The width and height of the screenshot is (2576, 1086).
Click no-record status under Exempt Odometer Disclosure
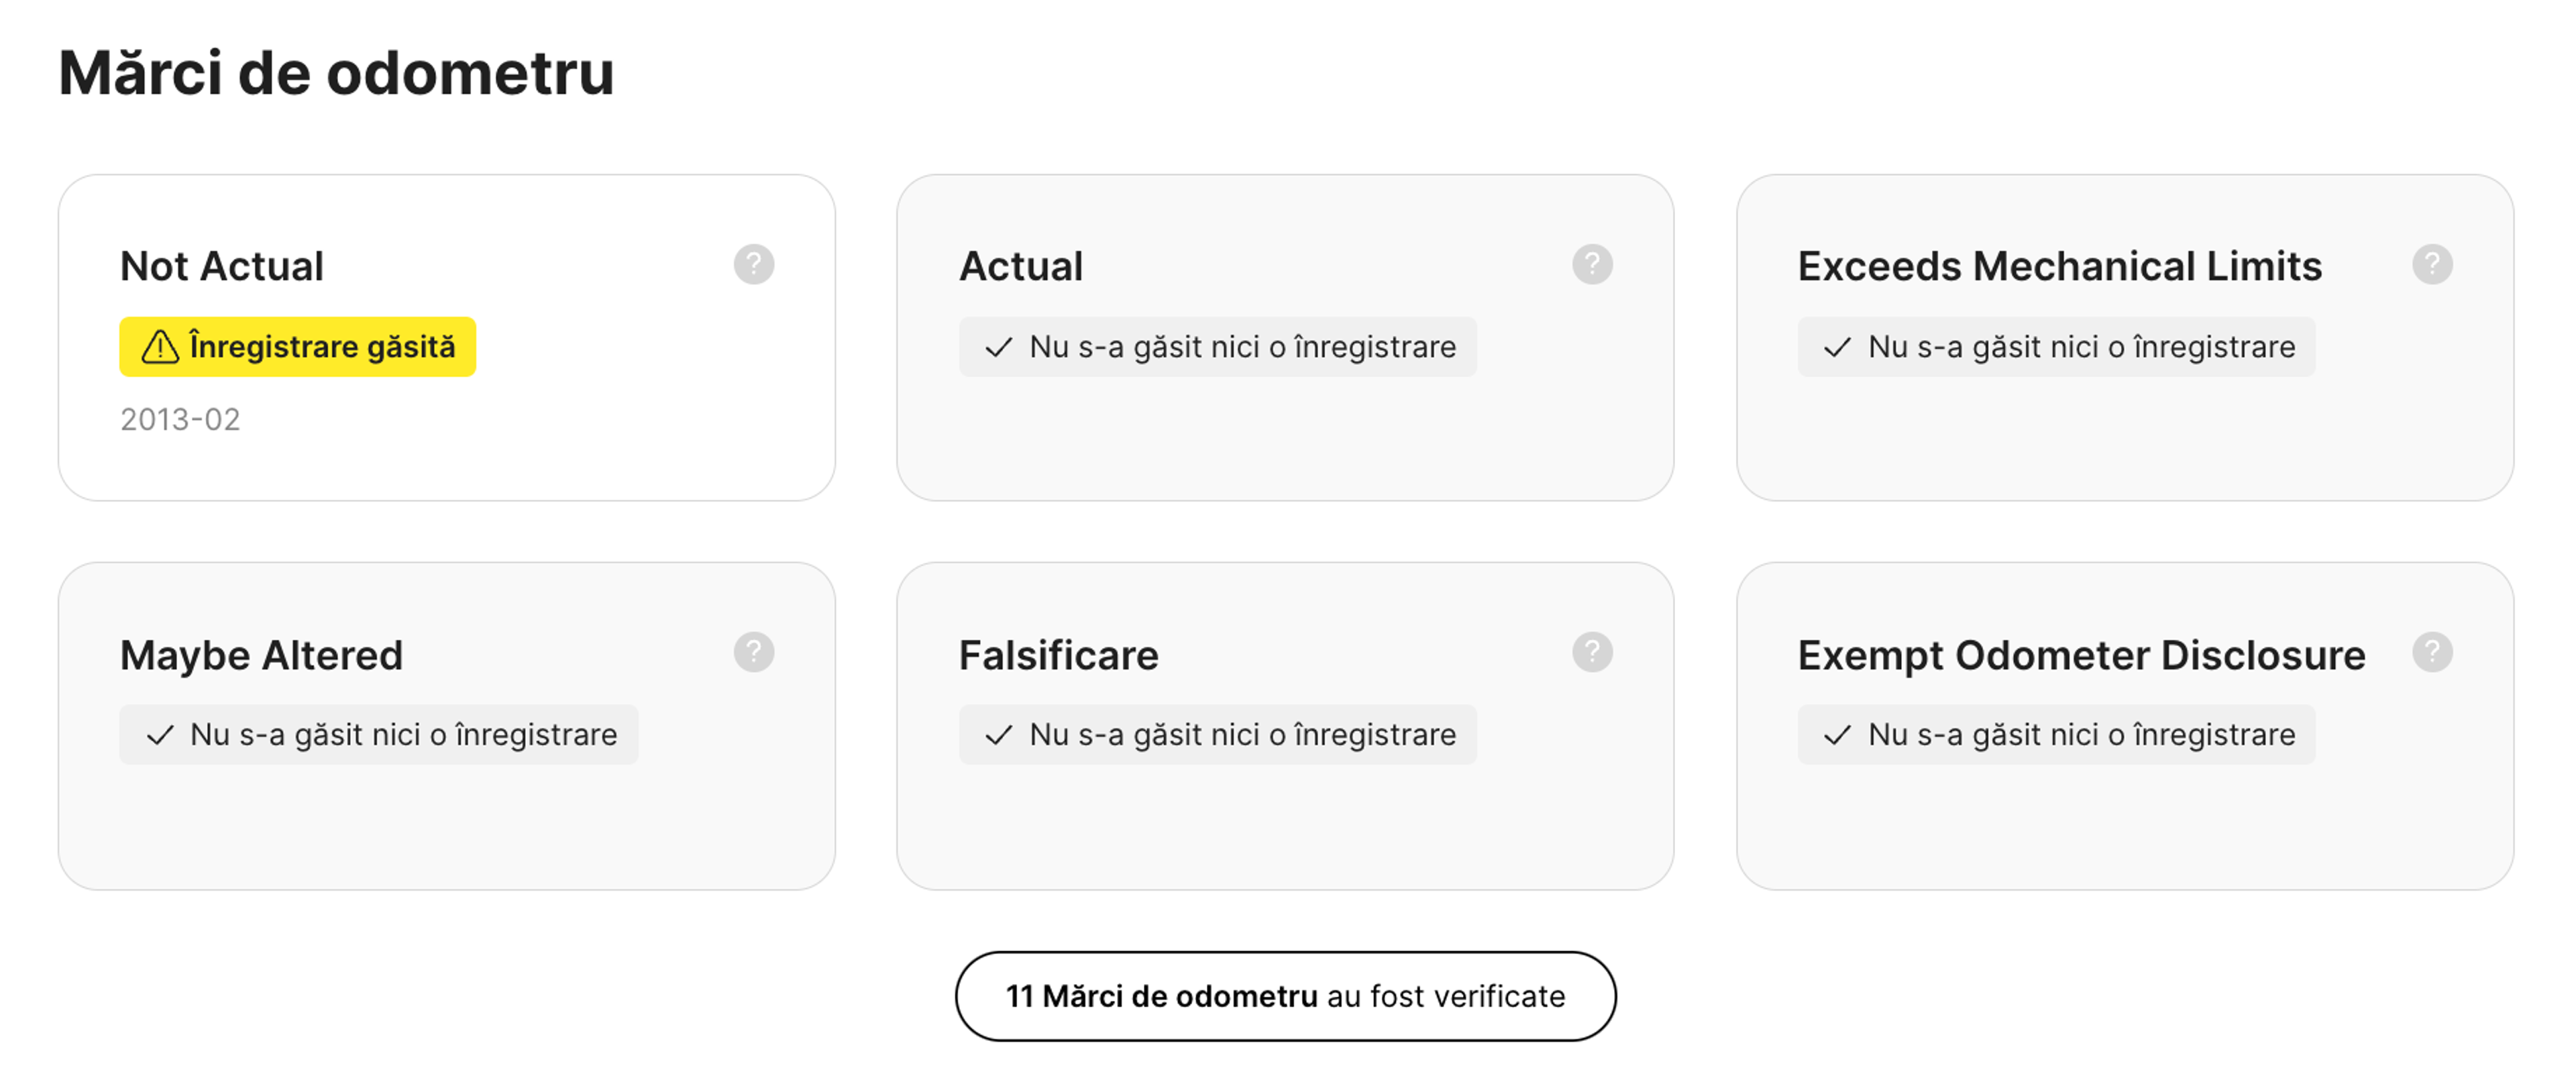[x=2056, y=735]
